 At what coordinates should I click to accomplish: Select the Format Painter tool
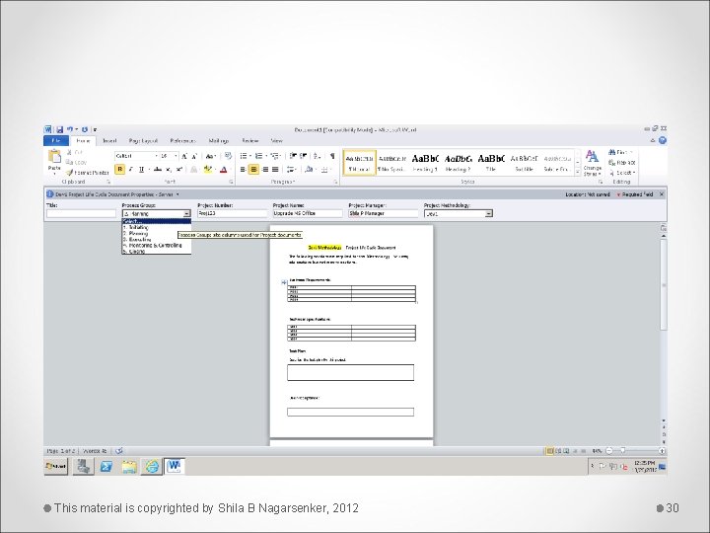click(x=88, y=173)
